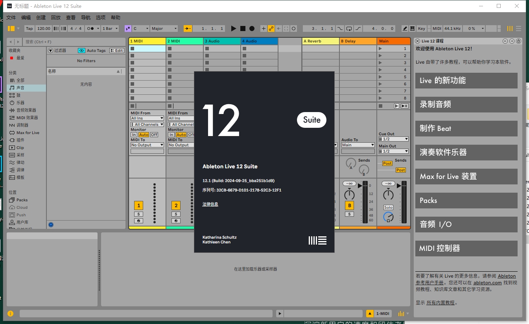This screenshot has width=529, height=324.
Task: Click the 法律信息 link in splash dialog
Action: click(210, 204)
